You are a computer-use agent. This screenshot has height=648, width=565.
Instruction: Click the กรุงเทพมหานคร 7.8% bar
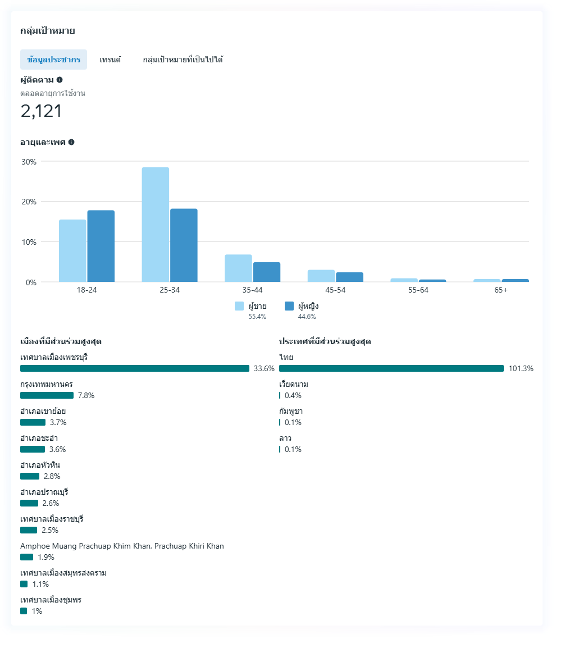pyautogui.click(x=47, y=395)
